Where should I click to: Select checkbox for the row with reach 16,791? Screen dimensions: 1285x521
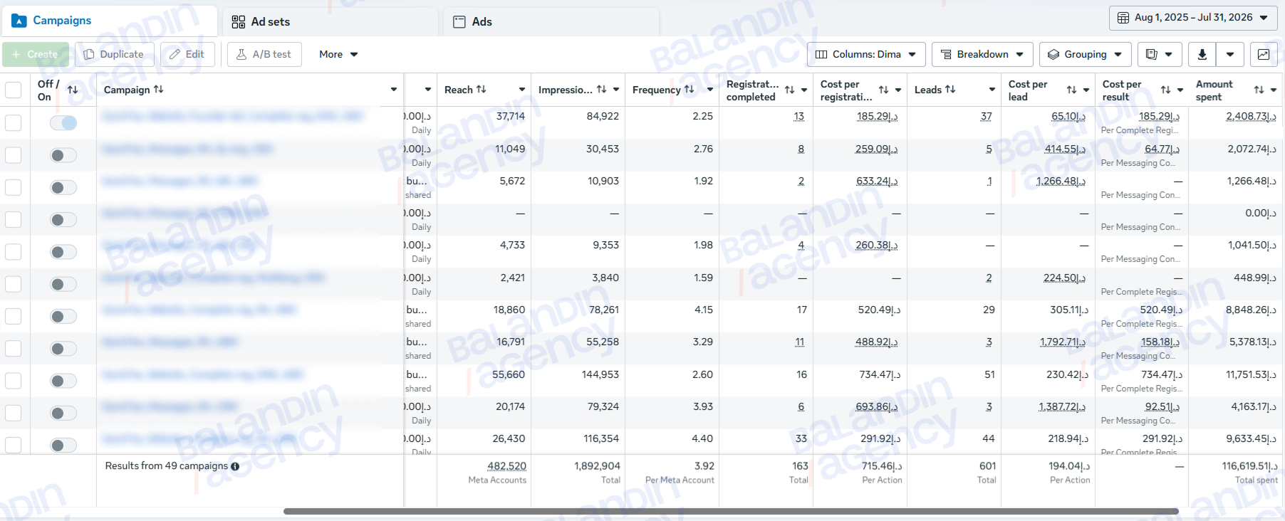click(x=13, y=349)
